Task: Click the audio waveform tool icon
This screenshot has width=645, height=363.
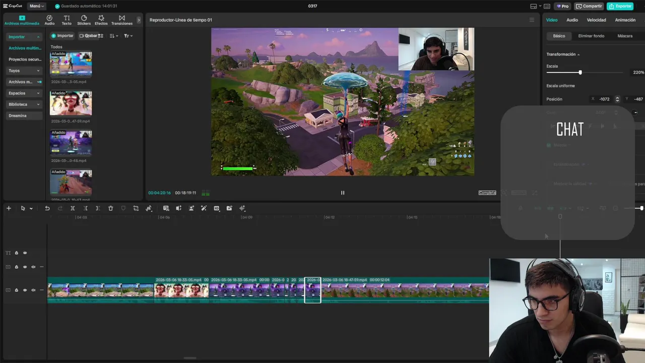Action: pos(242,208)
